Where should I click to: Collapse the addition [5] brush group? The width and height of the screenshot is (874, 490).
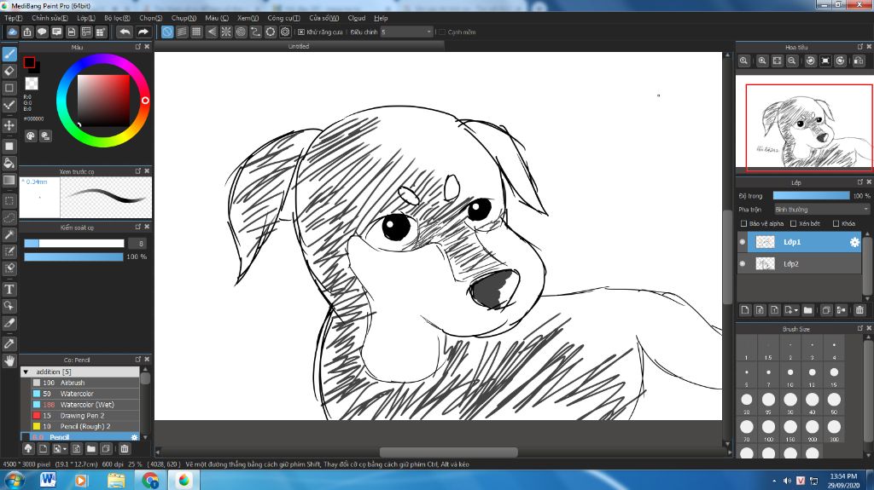(x=26, y=372)
